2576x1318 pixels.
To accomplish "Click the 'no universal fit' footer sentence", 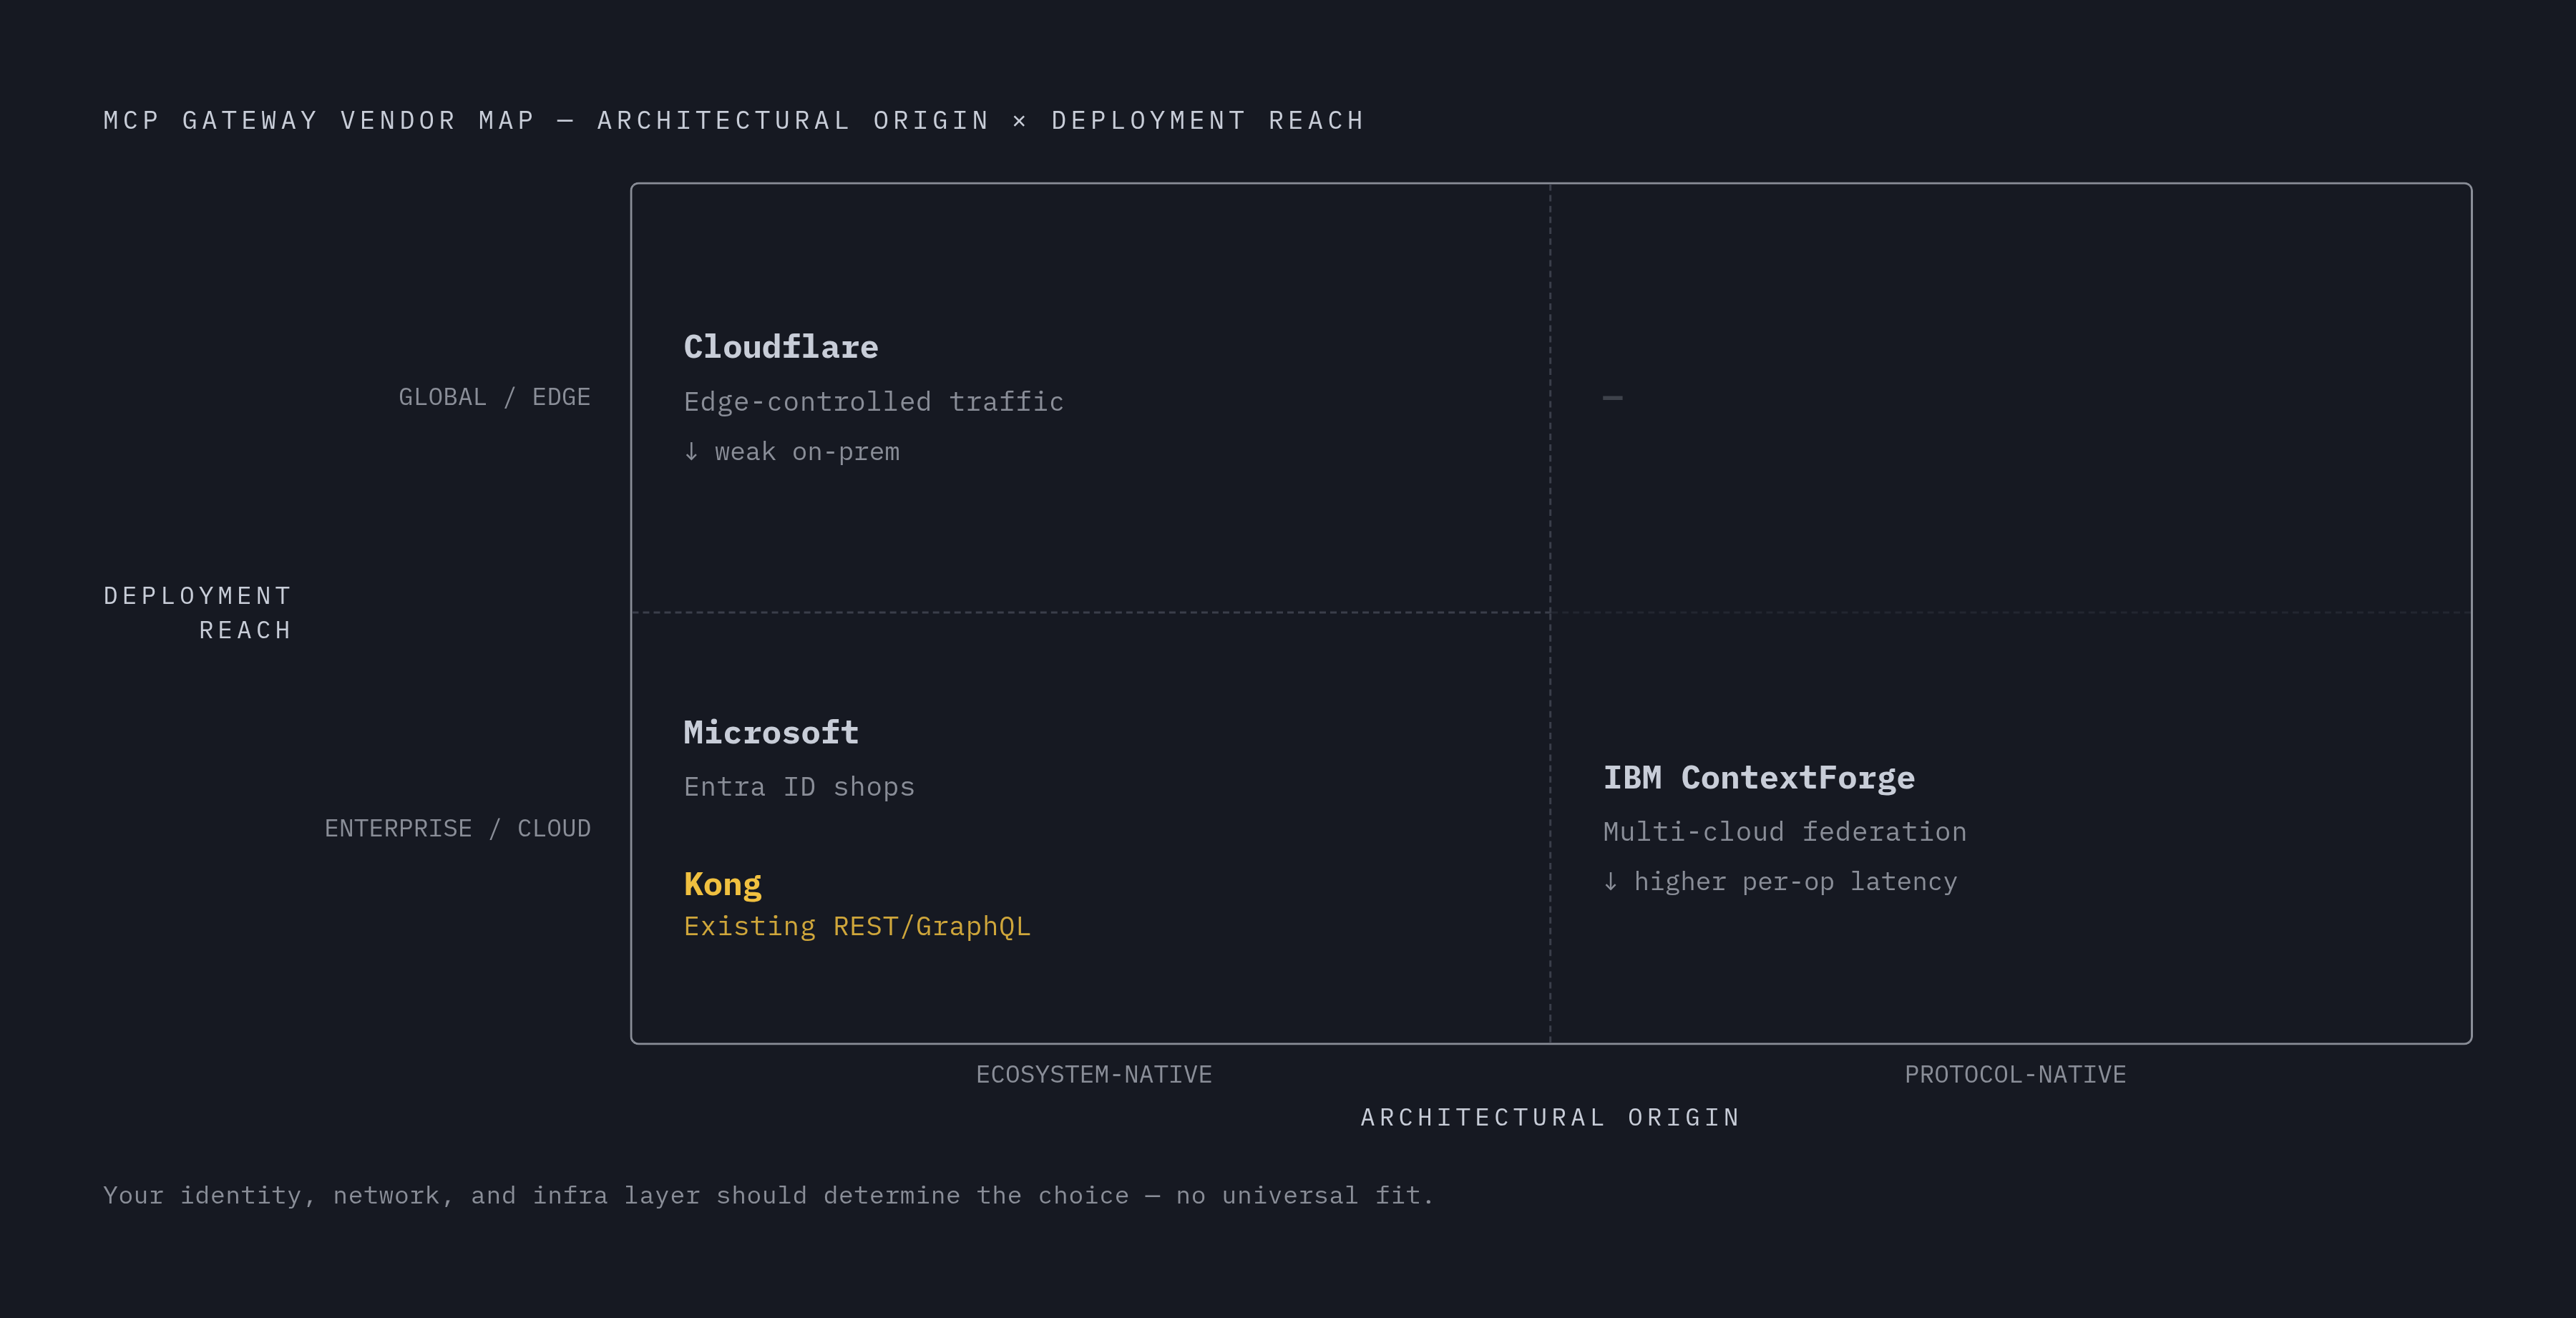I will point(768,1196).
